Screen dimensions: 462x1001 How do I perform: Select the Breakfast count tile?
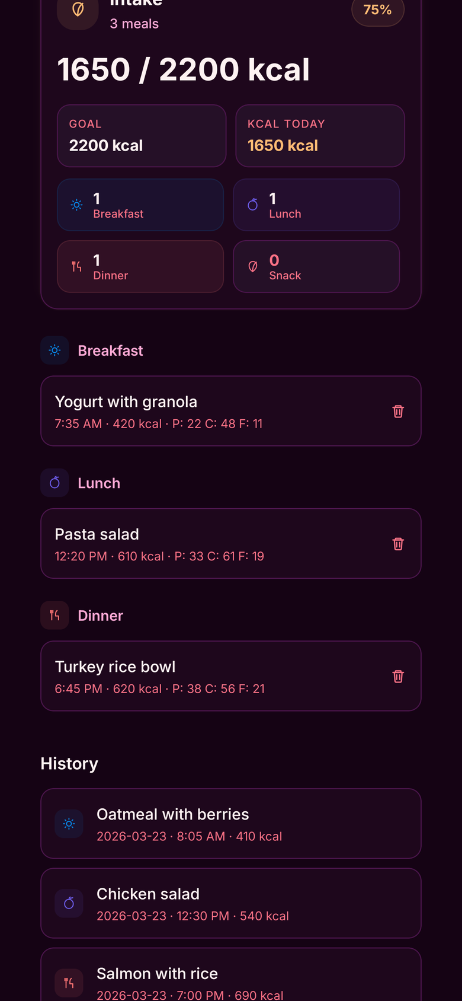pos(140,205)
